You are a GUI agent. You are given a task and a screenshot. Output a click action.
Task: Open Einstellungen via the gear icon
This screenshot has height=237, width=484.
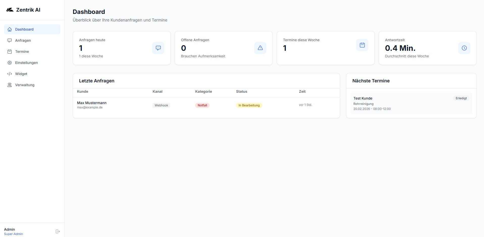10,63
